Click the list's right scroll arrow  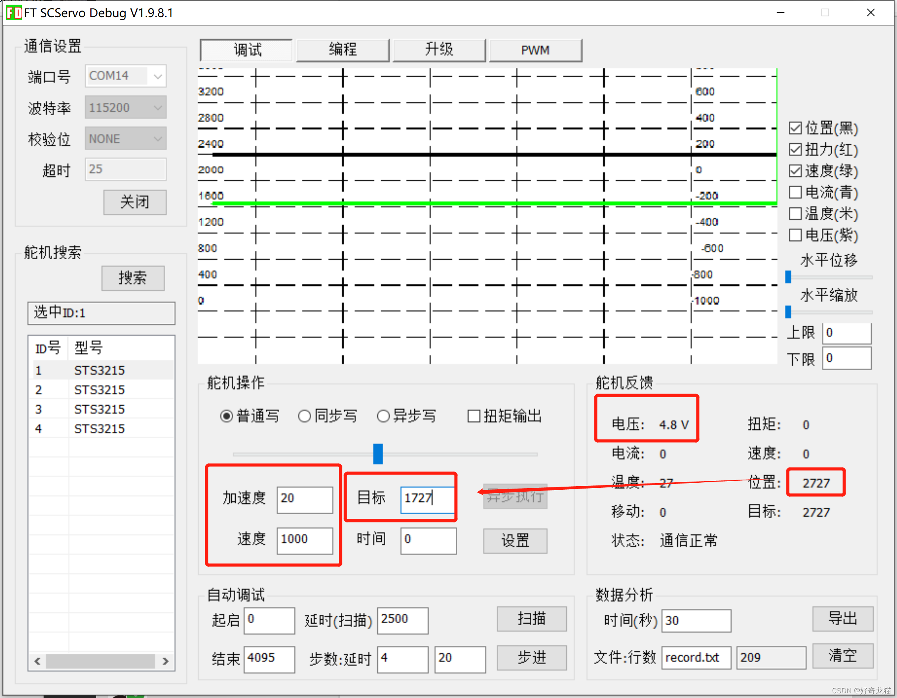click(166, 661)
